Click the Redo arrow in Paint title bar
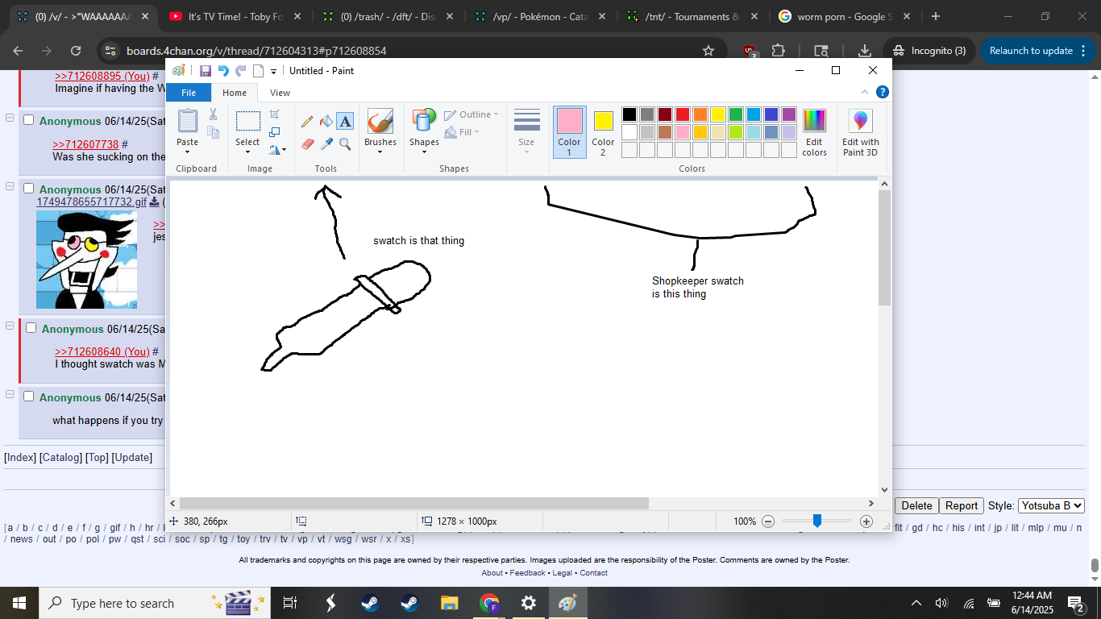Viewport: 1101px width, 619px height. pyautogui.click(x=240, y=71)
